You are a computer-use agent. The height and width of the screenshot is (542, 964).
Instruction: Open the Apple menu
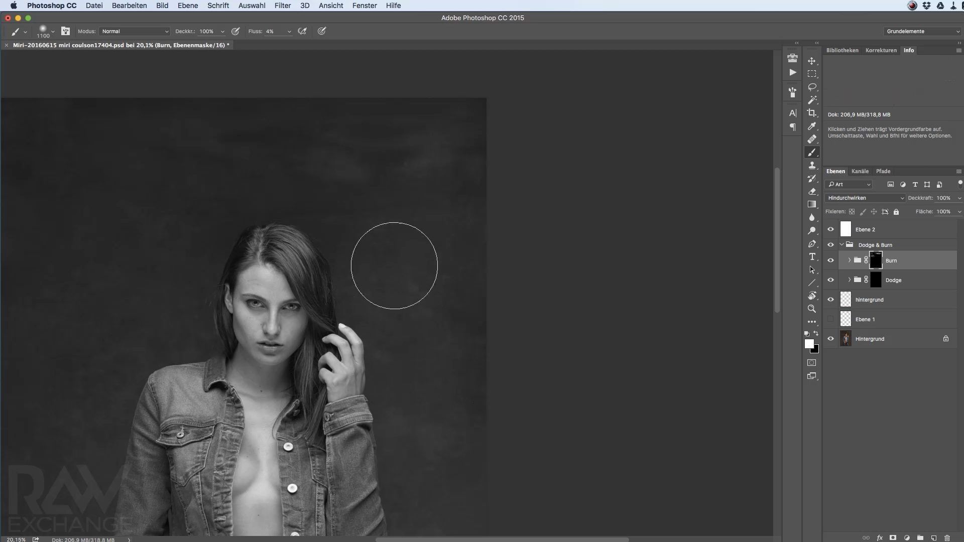14,6
